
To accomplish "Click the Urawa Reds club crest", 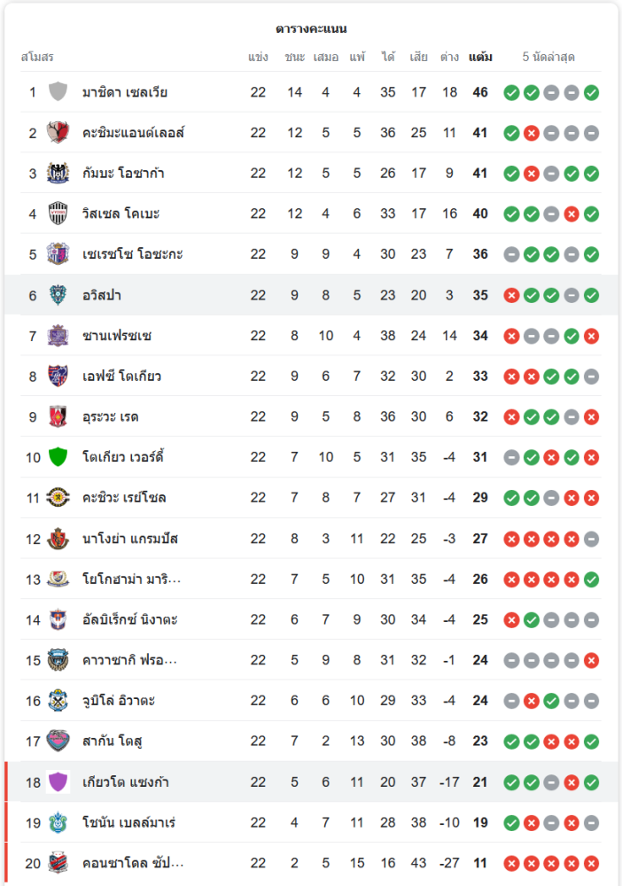I will point(58,416).
